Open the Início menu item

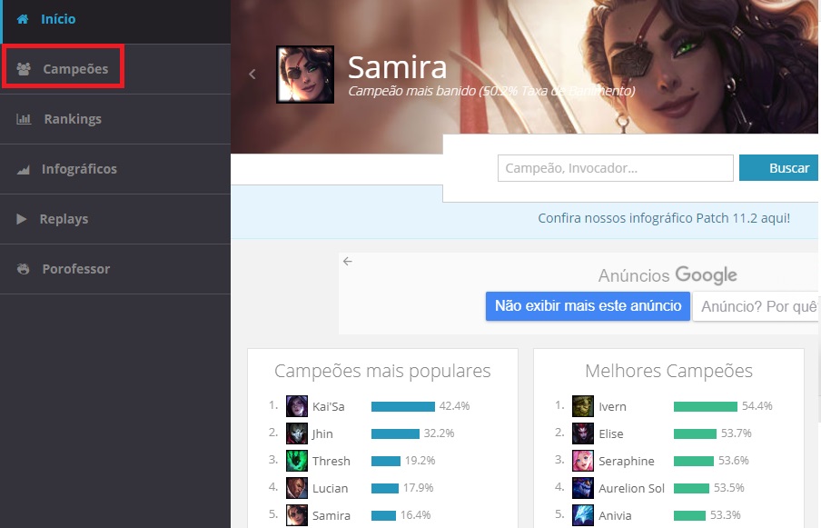click(115, 22)
